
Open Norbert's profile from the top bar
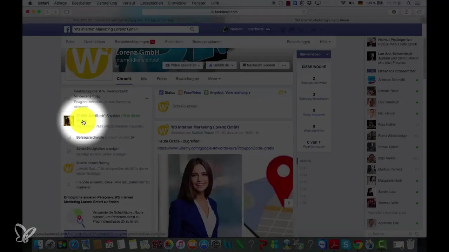[233, 29]
